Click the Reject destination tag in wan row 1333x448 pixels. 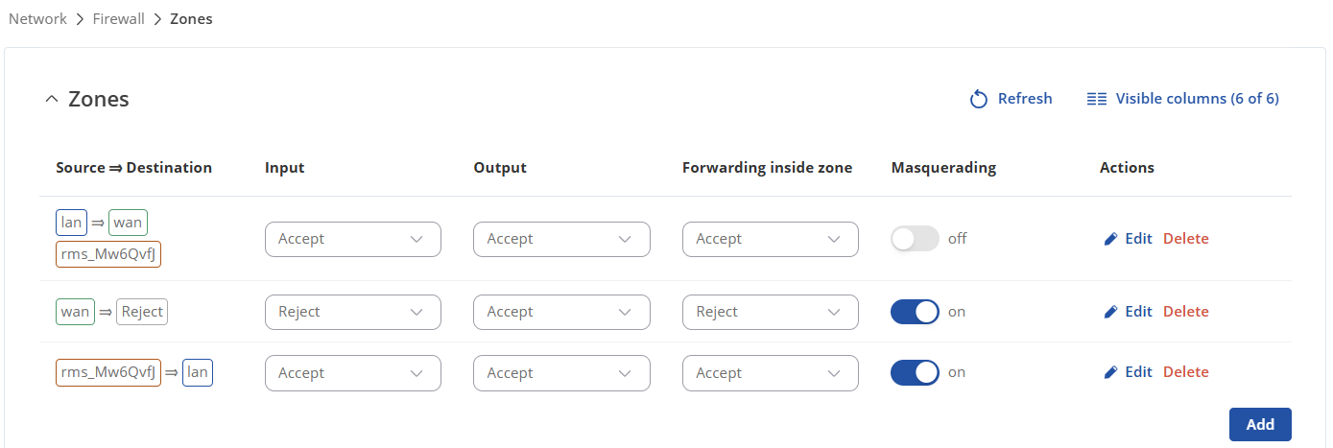[142, 312]
